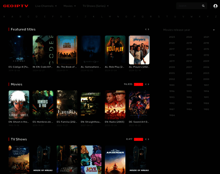Open the Familia movie poster

tap(67, 105)
